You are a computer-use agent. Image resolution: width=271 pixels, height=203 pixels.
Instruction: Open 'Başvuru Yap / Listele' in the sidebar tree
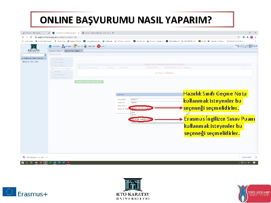(x=30, y=62)
